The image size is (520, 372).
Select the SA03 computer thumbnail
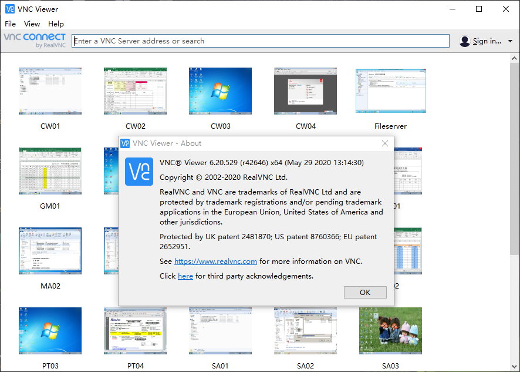click(391, 331)
